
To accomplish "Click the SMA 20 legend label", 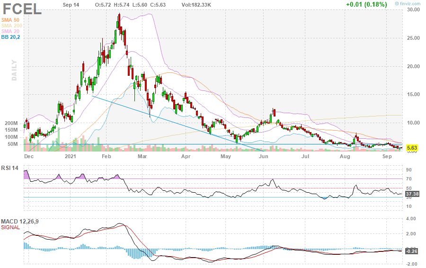I will point(11,31).
